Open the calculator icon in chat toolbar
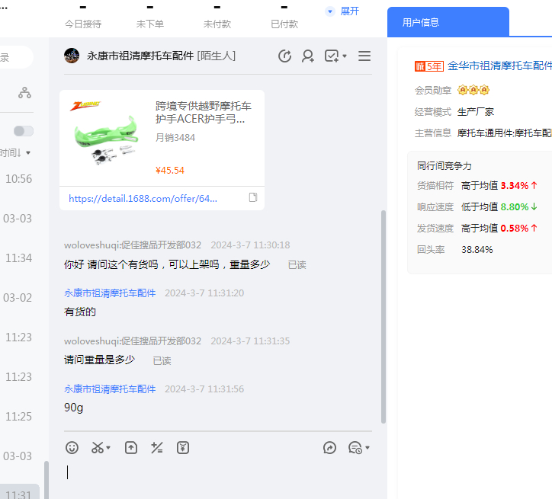 [157, 448]
